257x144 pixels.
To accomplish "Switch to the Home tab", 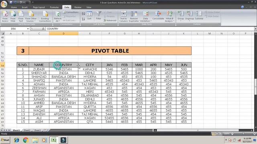I will 14,7.
